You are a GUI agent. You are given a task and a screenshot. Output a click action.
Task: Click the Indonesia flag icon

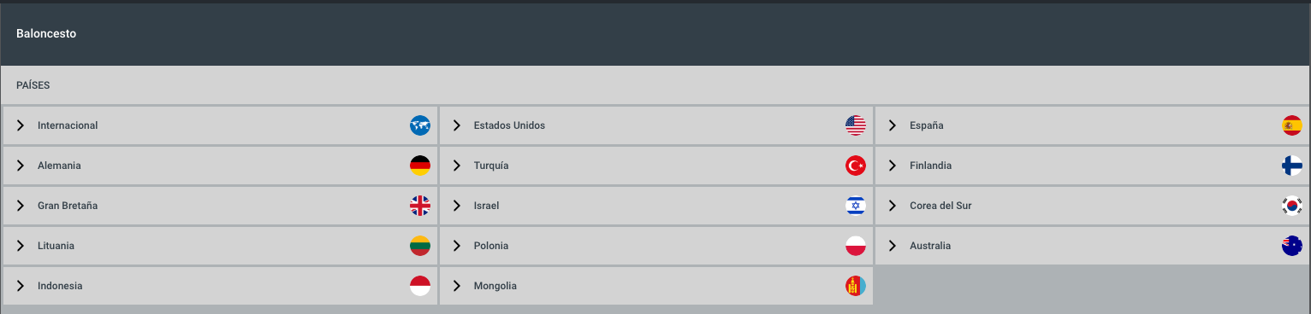419,286
